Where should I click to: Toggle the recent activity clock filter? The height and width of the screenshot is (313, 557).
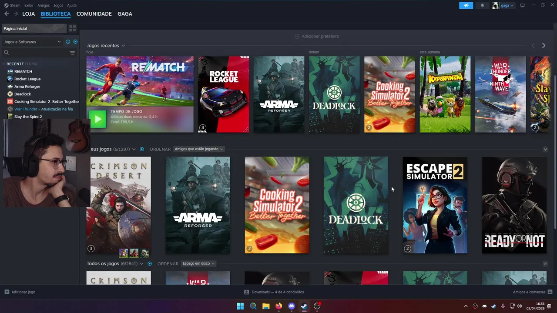(68, 42)
